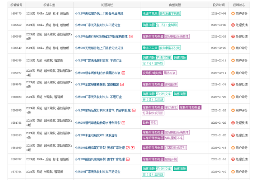Viewport: 269px width, 180px height.
Task: Open image icon beside 前挡风玻璃开裂 complaint
Action: [x=128, y=159]
